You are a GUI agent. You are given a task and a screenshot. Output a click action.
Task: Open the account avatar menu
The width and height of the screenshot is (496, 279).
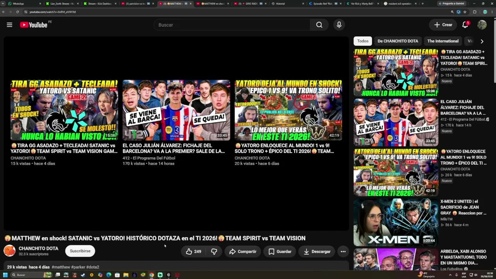(482, 25)
